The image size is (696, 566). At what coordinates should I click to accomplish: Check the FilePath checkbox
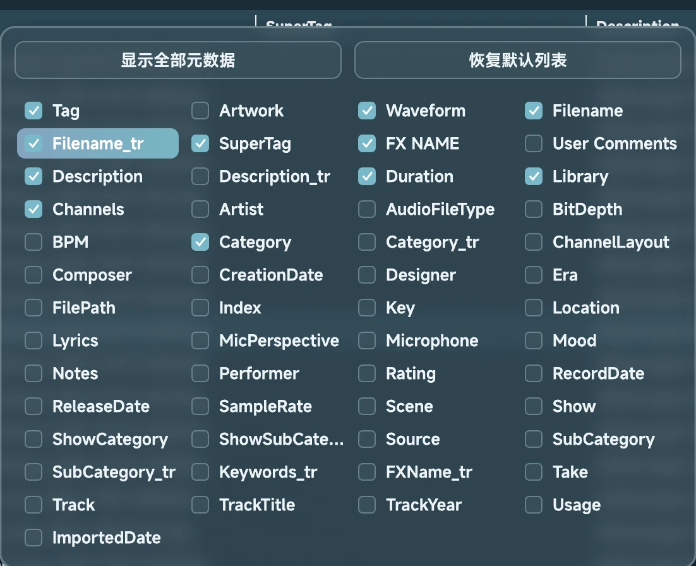click(33, 308)
